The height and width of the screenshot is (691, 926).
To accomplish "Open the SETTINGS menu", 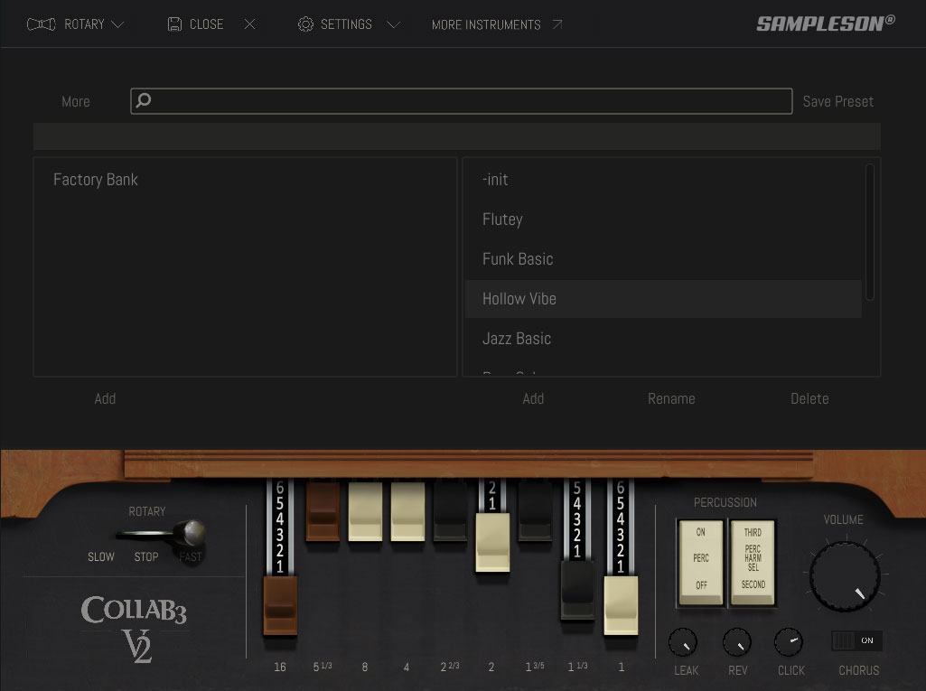I will (346, 24).
